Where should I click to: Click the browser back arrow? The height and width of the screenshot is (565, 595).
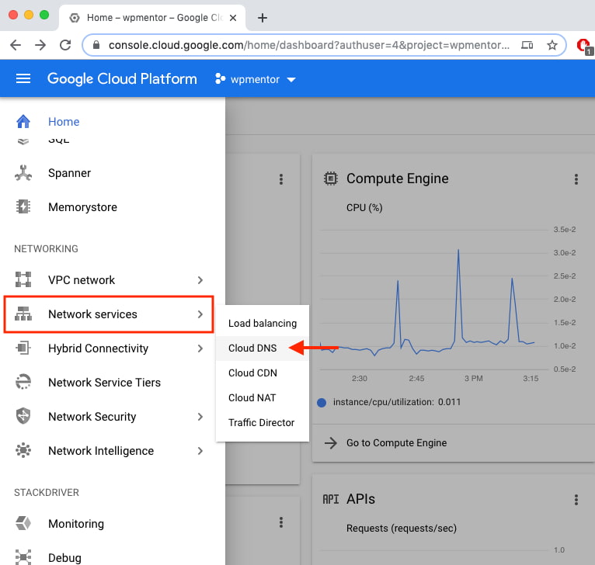coord(16,45)
